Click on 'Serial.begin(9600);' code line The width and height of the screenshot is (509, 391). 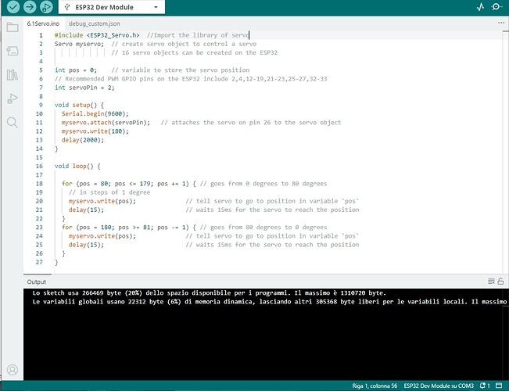coord(95,113)
